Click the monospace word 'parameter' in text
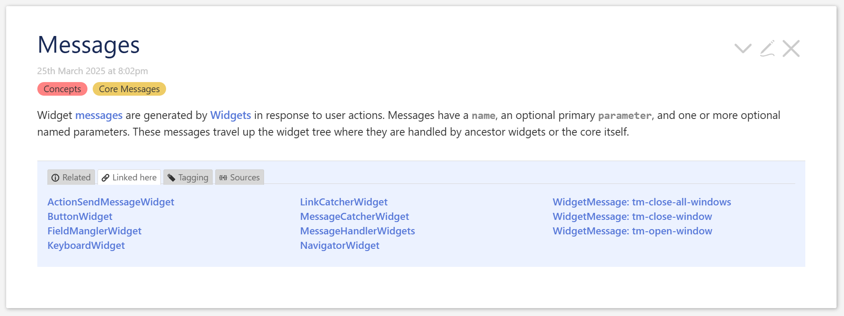Screen dimensions: 844x316 625,116
